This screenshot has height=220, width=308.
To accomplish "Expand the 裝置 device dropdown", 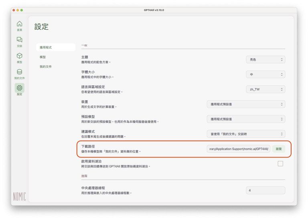I will tap(246, 104).
